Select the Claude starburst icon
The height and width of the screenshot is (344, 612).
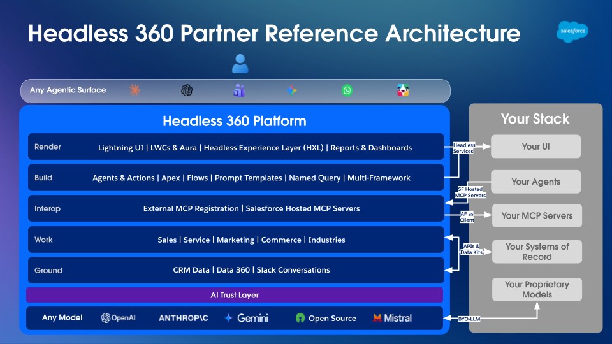pos(135,90)
